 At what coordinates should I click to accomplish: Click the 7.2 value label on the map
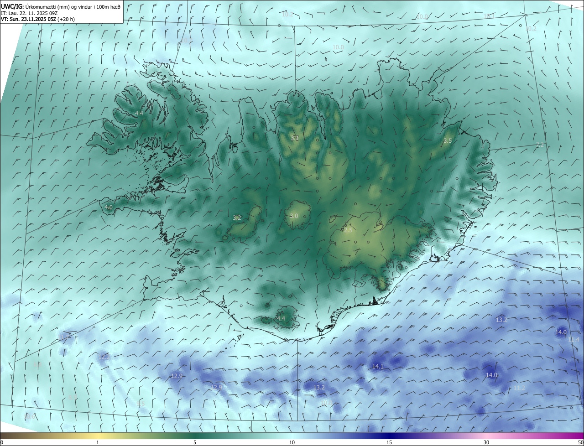coord(540,145)
